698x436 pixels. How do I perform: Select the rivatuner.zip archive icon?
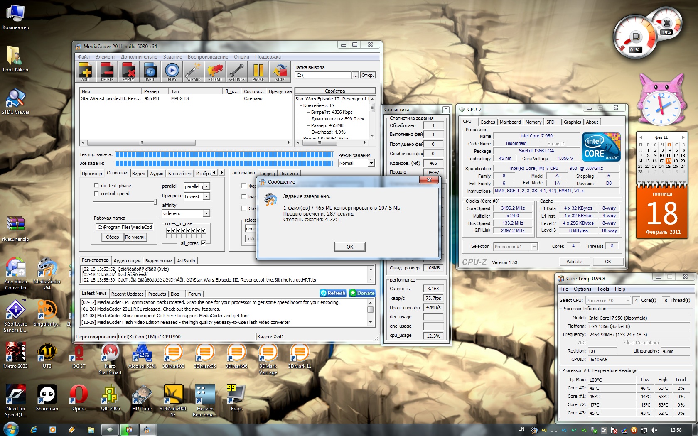point(16,228)
